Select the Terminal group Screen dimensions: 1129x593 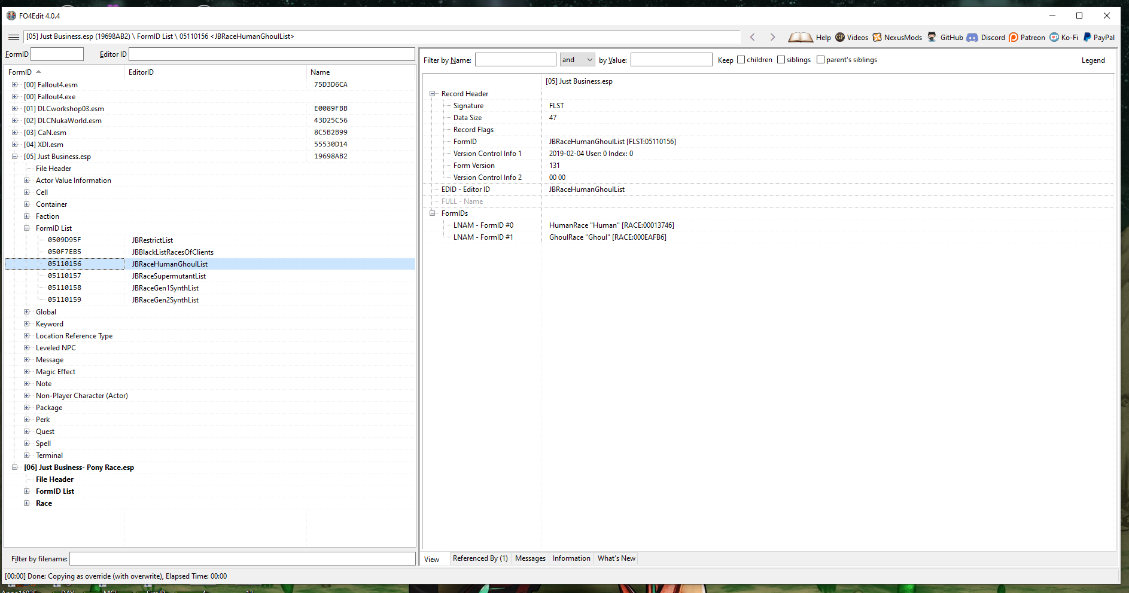pyautogui.click(x=49, y=456)
